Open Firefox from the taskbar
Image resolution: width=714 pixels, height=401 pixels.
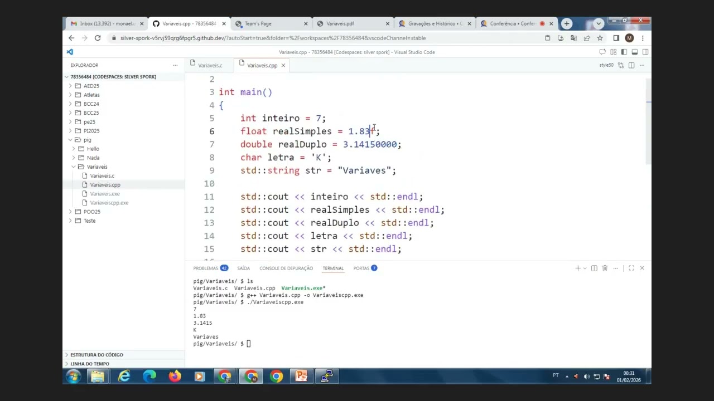click(175, 376)
